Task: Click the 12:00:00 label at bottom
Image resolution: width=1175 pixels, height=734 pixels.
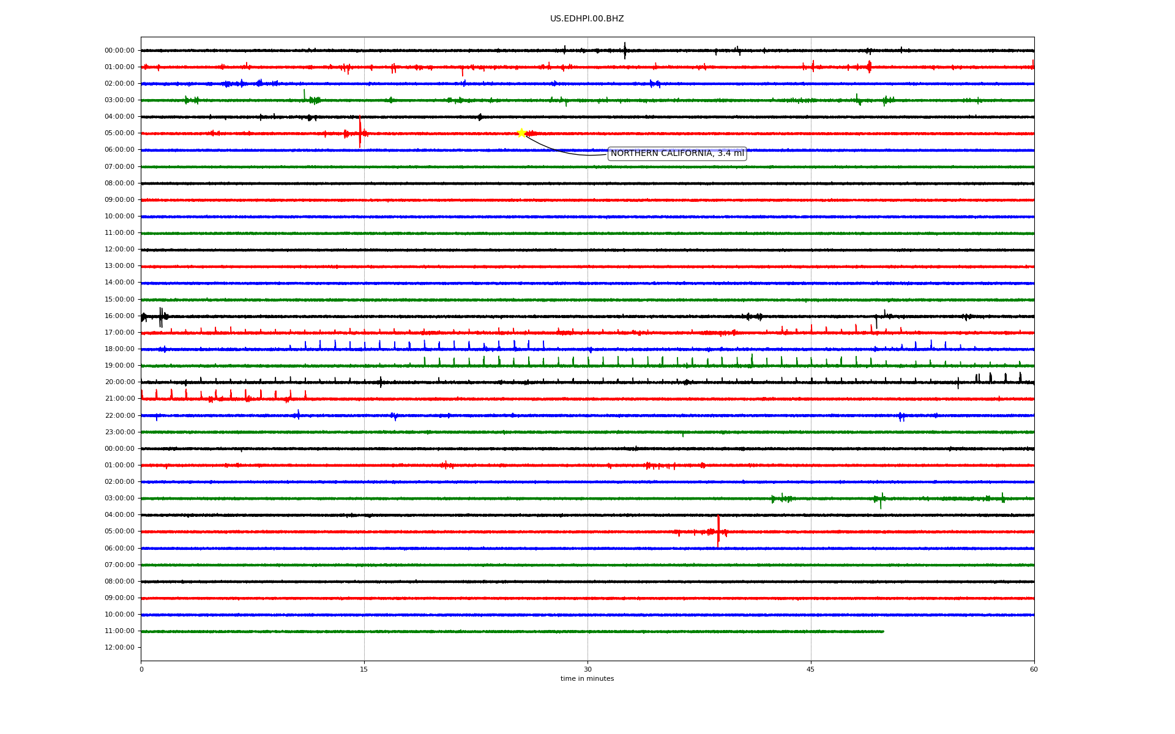Action: (x=119, y=648)
